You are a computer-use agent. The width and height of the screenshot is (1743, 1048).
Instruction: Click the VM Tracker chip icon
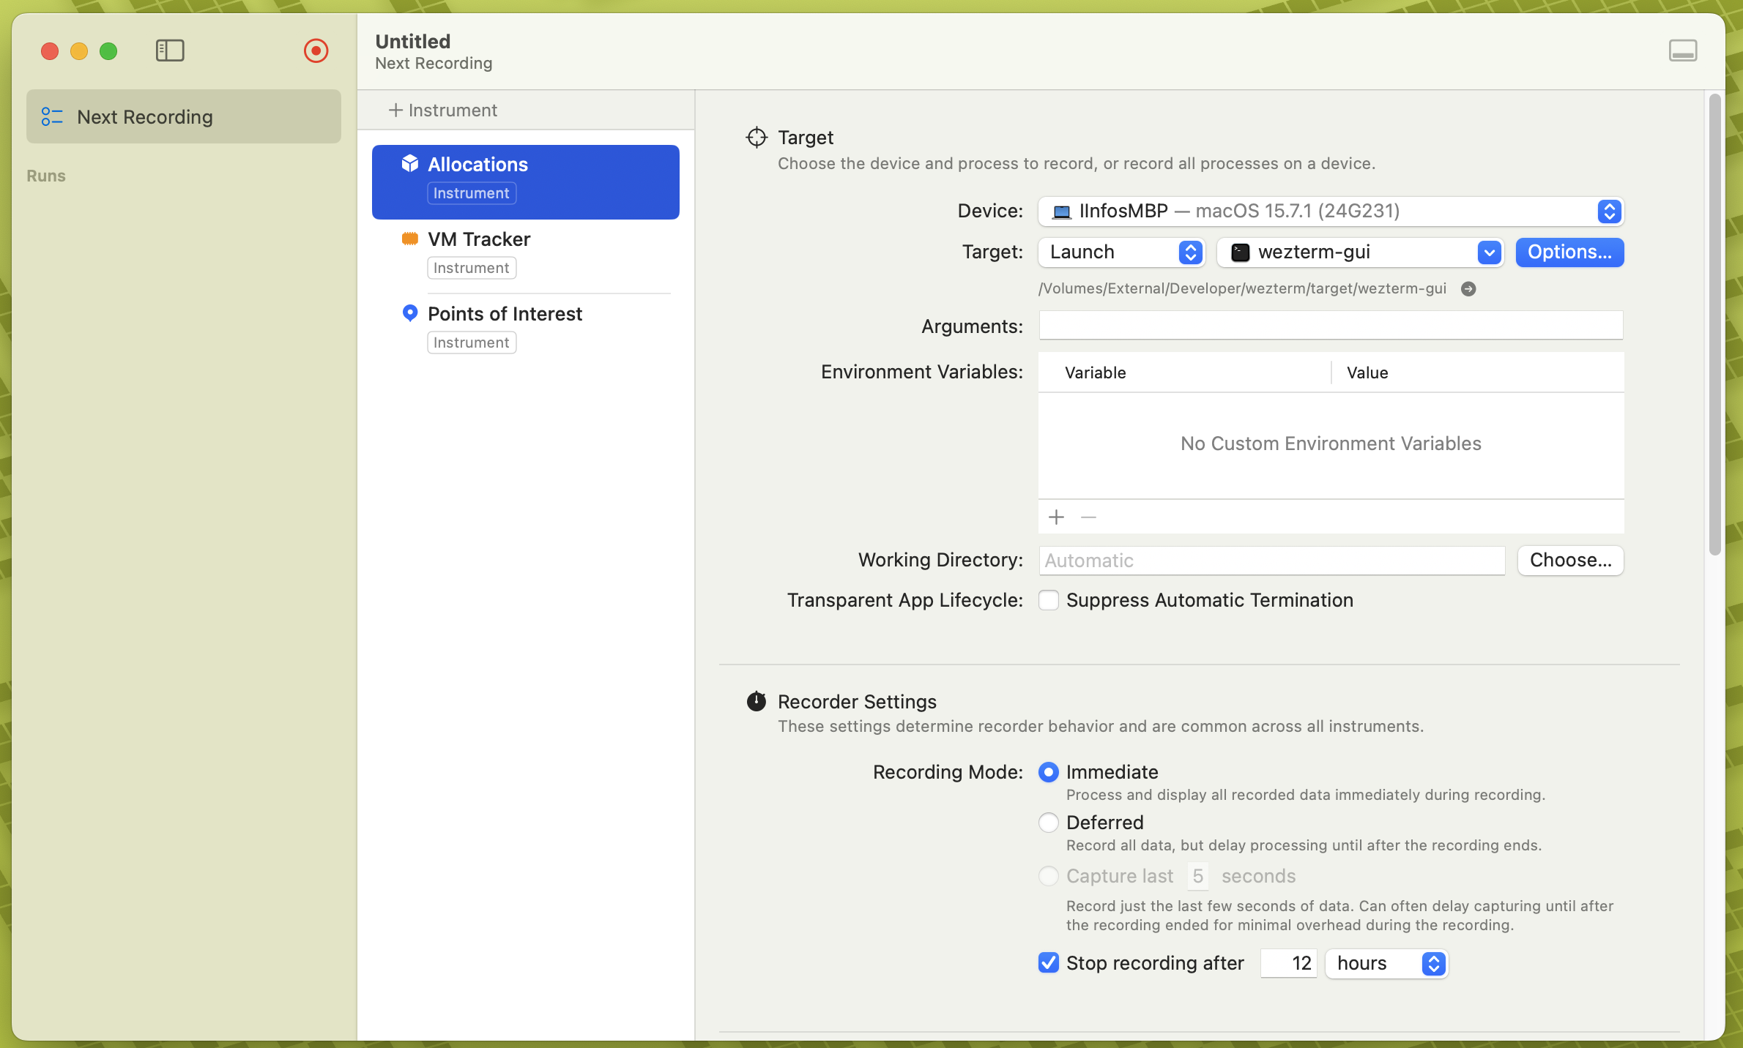(410, 239)
